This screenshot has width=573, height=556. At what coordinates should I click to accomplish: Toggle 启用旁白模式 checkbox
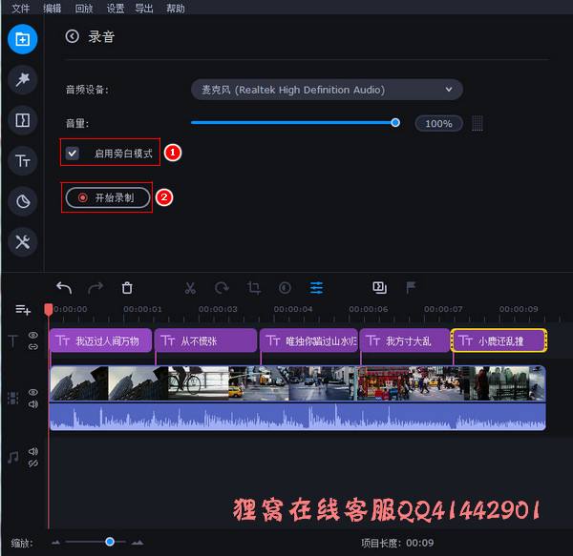[x=72, y=154]
